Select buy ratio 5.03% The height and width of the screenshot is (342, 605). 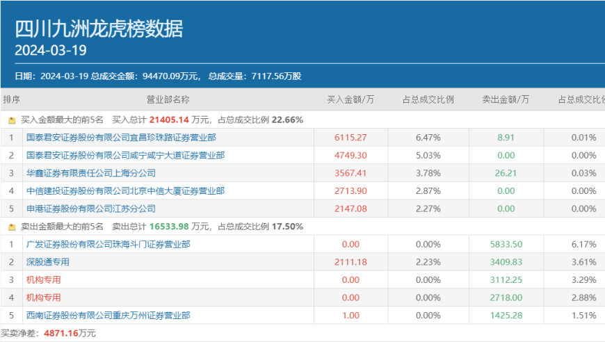[428, 156]
